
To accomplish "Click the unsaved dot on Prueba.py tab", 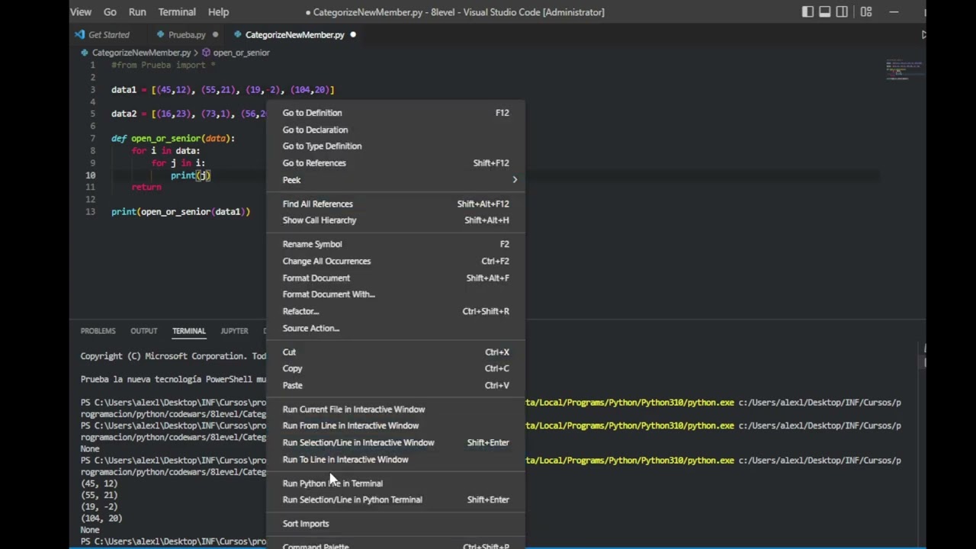I will pos(216,35).
